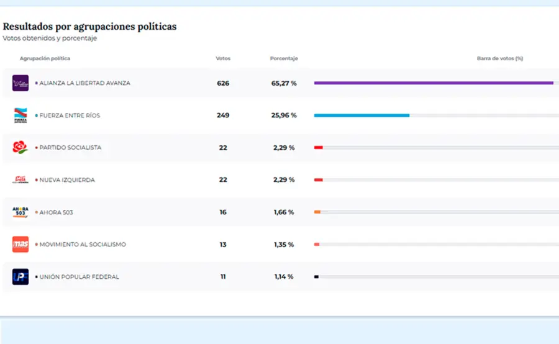The height and width of the screenshot is (344, 559).
Task: Select the Unión Popular Federal logo
Action: click(20, 277)
